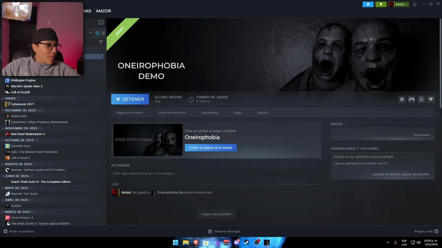Viewport: 442px width, 248px height.
Task: Open Discusiones tab
Action: [x=210, y=113]
